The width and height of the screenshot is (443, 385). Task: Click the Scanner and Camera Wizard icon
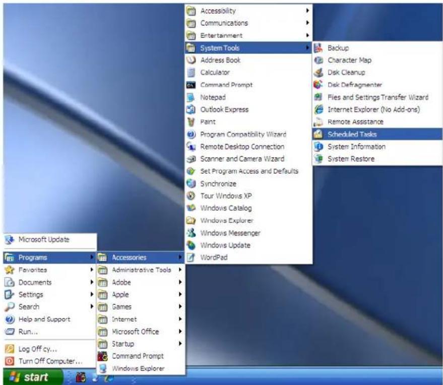(x=192, y=159)
